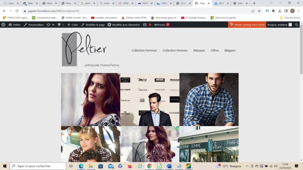
Task: Switch to the OVH browser tab
Action: pyautogui.click(x=145, y=3)
